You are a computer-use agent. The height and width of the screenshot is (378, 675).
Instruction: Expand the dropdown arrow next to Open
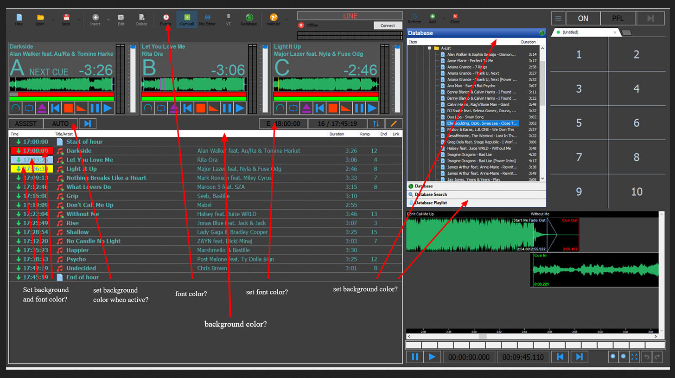pos(53,19)
